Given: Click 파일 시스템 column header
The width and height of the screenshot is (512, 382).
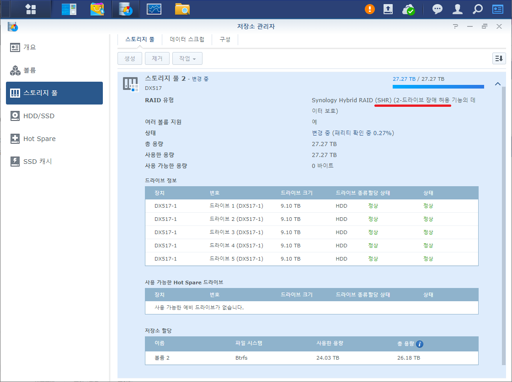Looking at the screenshot, I should [249, 343].
